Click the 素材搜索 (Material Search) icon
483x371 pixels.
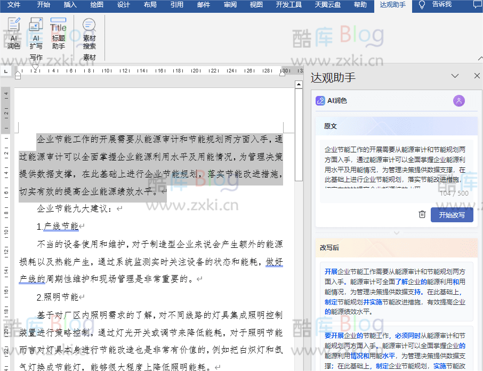88,32
